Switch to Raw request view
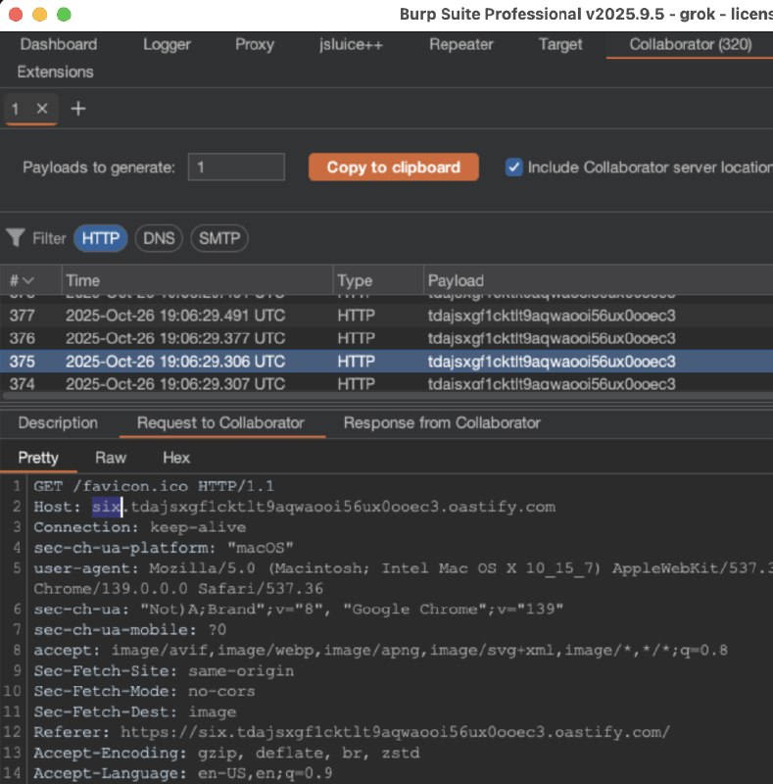The width and height of the screenshot is (773, 784). click(x=111, y=458)
